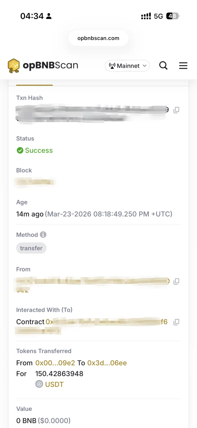Image resolution: width=197 pixels, height=428 pixels.
Task: Open the hamburger menu icon
Action: [183, 66]
